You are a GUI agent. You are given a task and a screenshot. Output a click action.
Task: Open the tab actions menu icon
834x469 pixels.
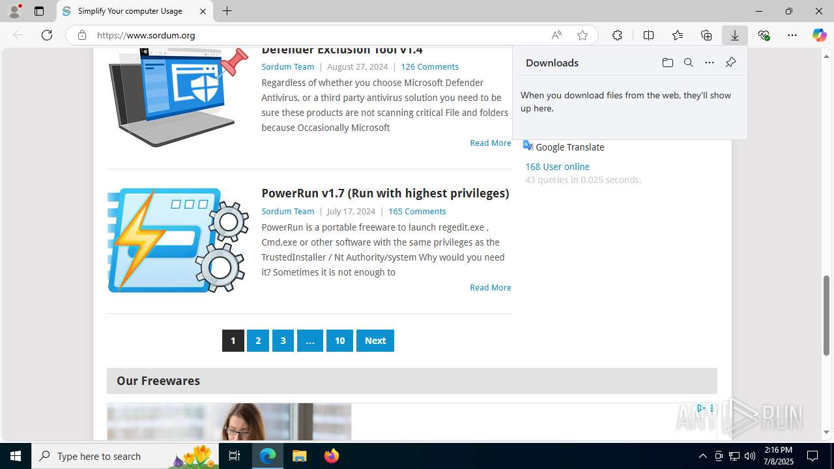pyautogui.click(x=39, y=11)
